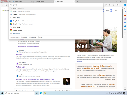Open the sidebar Outlook icon

point(125,26)
